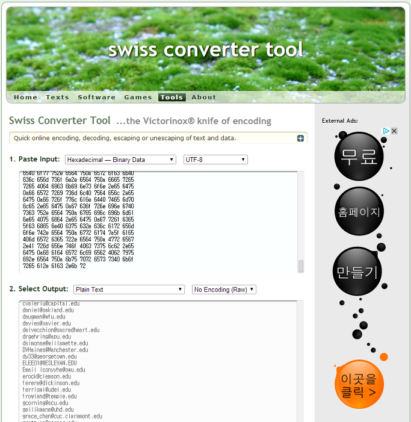
Task: Open the Plain Text output format dropdown
Action: tap(129, 290)
